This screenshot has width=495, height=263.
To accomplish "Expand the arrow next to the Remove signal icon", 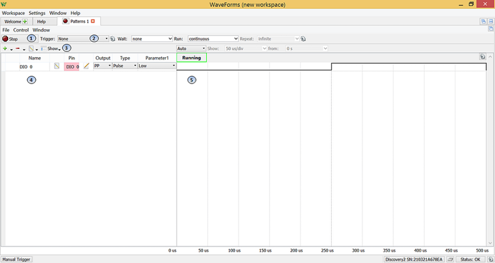I will pos(24,49).
